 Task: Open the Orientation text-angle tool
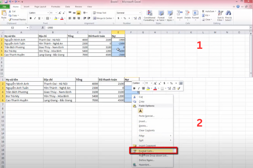[x=85, y=13]
